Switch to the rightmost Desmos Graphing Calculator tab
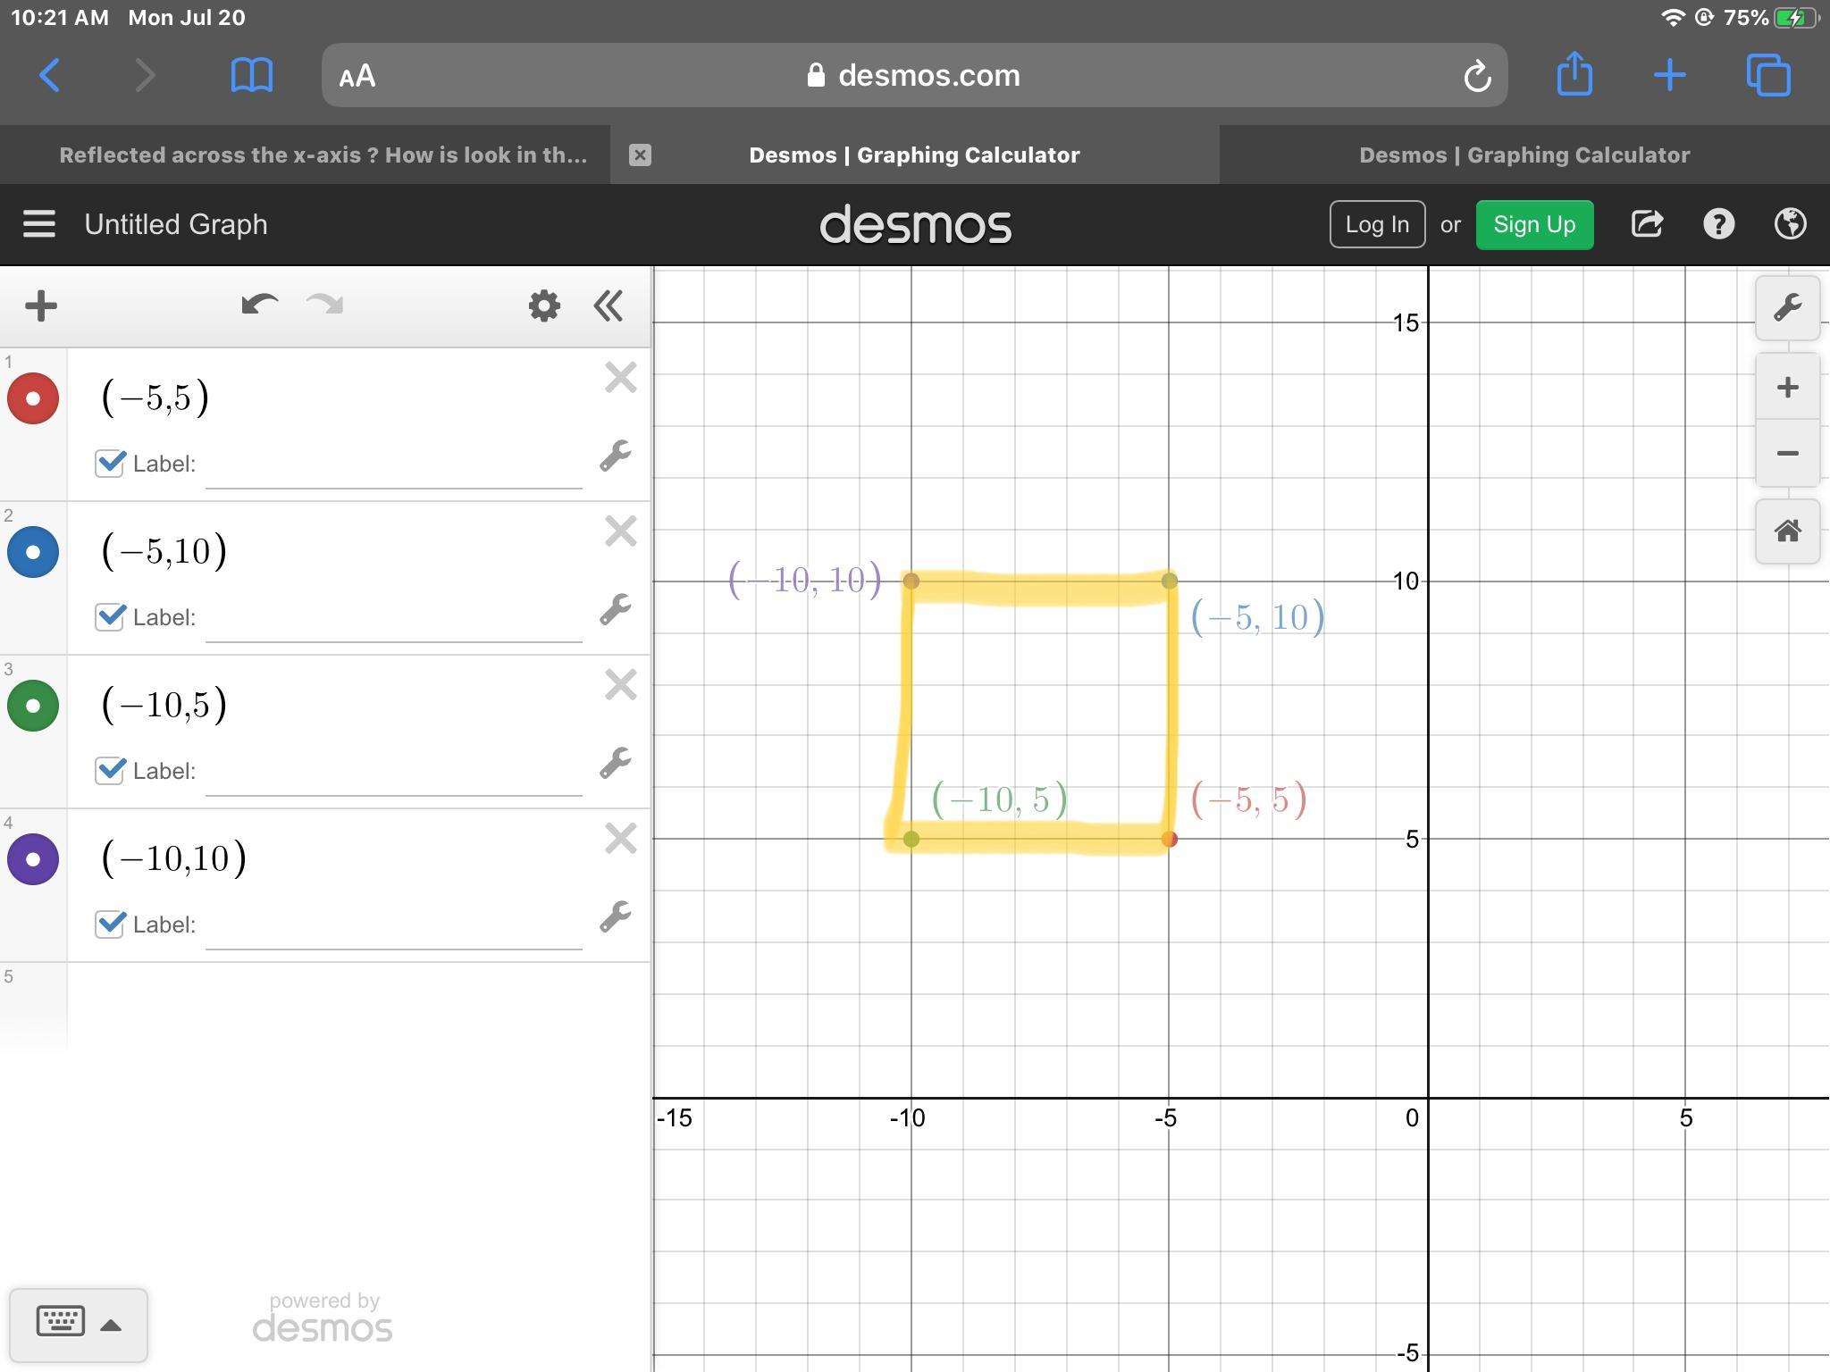 [x=1524, y=155]
